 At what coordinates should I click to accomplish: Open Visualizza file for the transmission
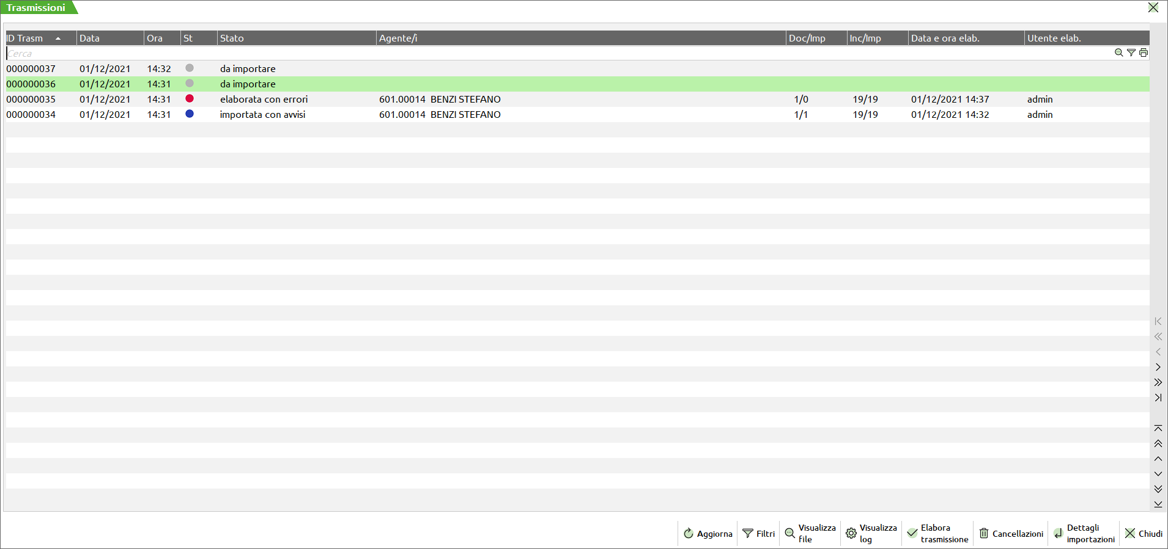coord(810,533)
